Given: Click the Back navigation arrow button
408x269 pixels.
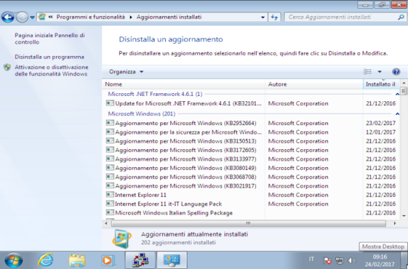Looking at the screenshot, I should (8, 17).
